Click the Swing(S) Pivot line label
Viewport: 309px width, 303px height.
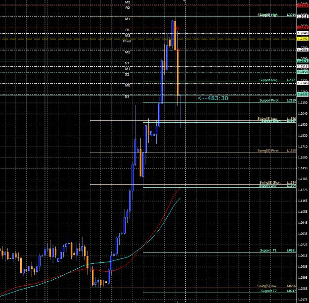point(268,151)
